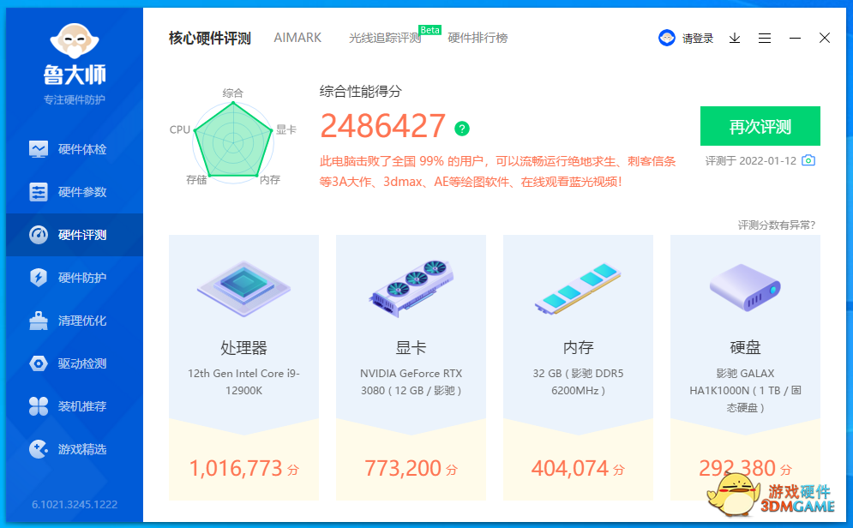Click CPU label on radar chart
This screenshot has width=853, height=528.
(x=179, y=129)
